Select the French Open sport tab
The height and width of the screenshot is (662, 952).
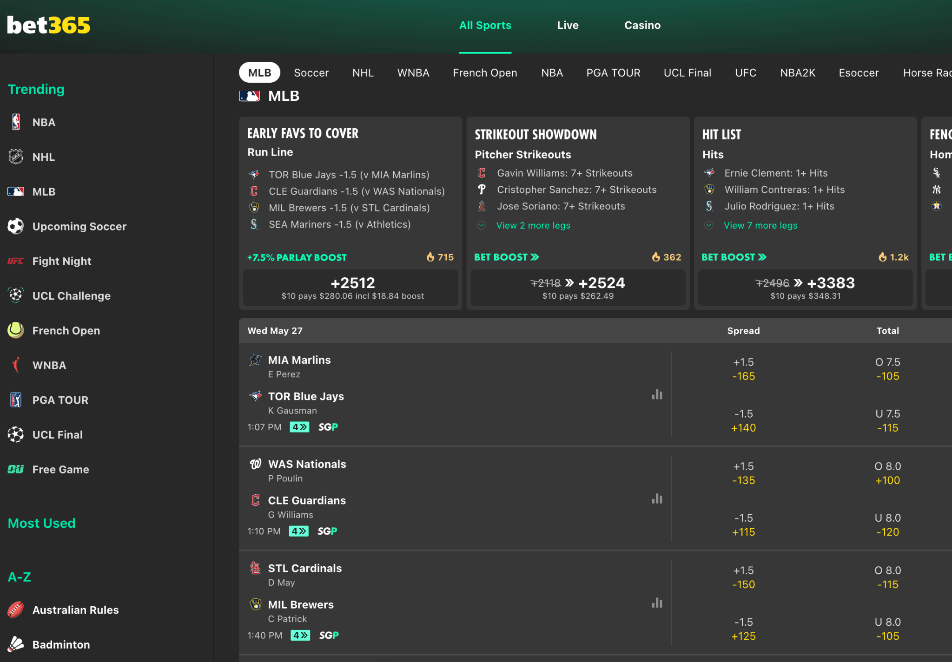point(485,73)
